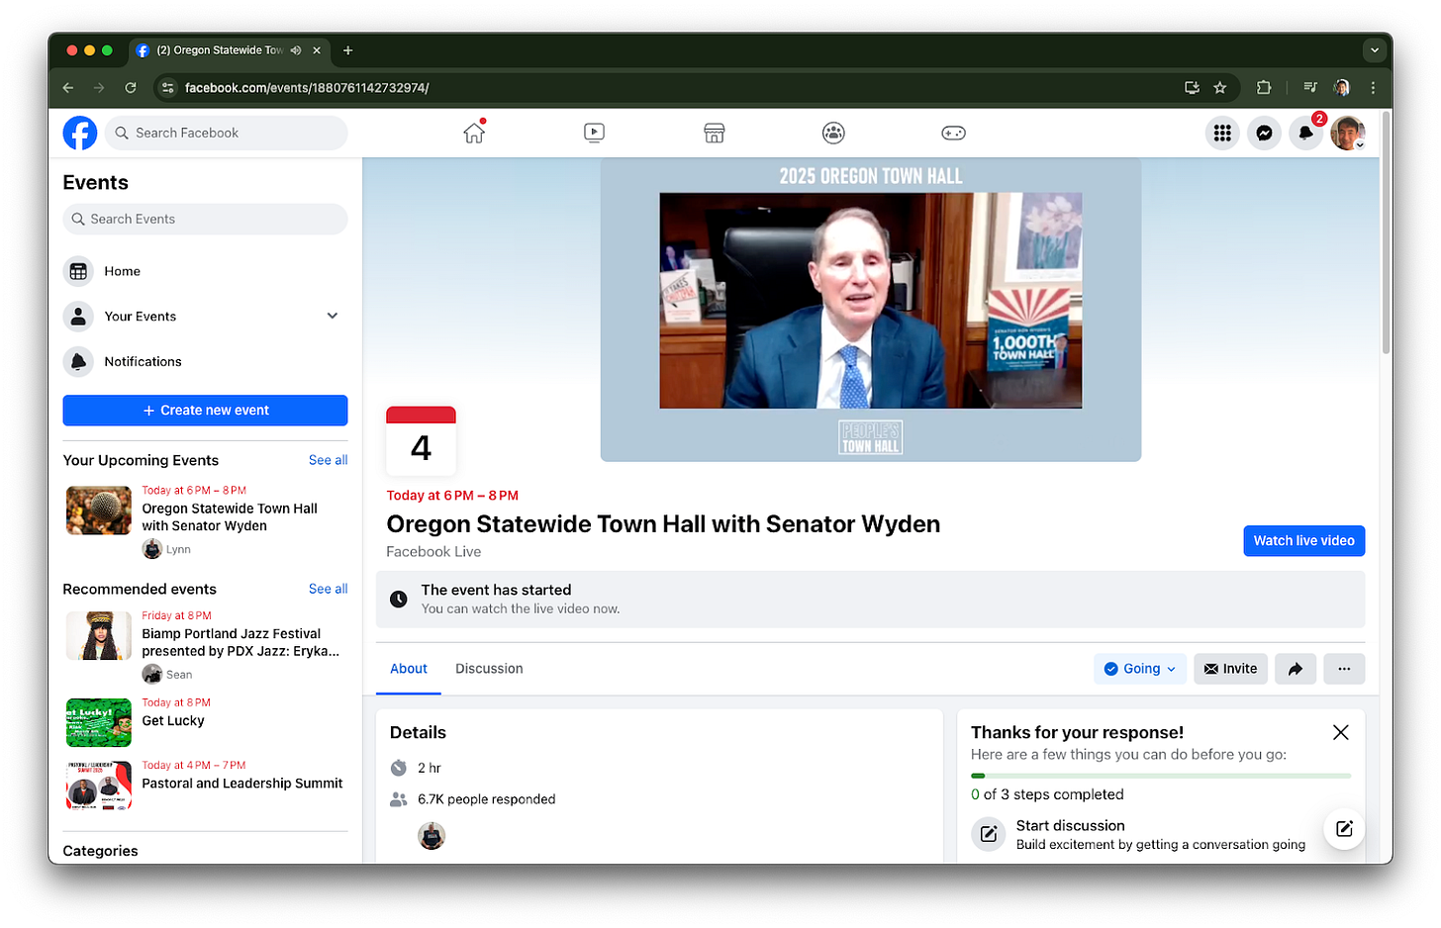Click the 'Today at 6 PM – 8 PM' event time

tap(452, 496)
